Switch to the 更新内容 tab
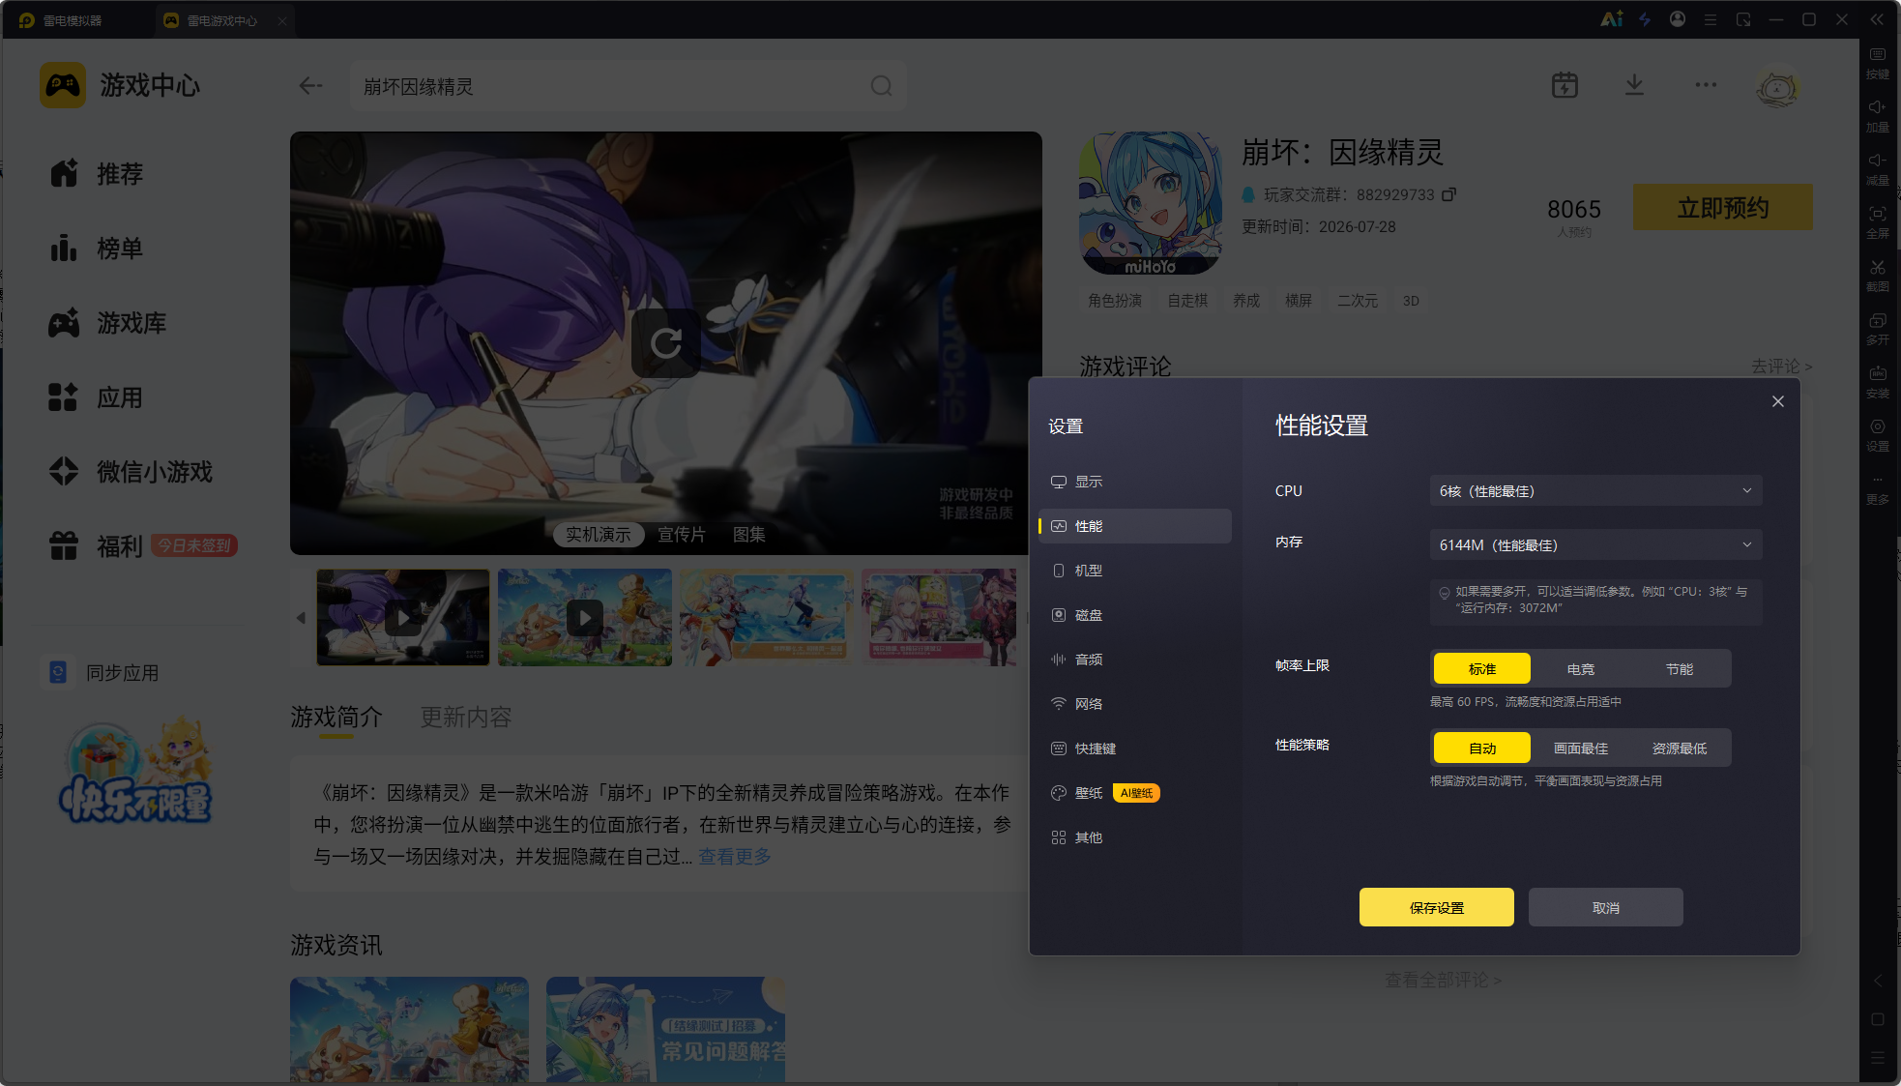Screen dimensions: 1901x1086 pos(465,718)
